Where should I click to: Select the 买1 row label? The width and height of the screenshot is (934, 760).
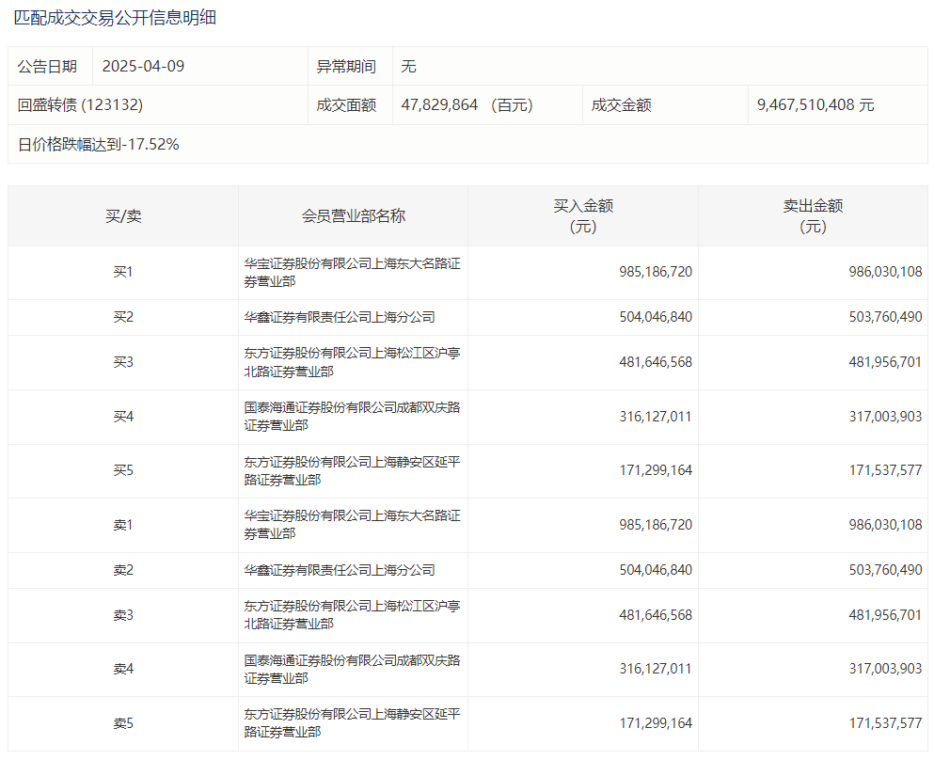123,273
